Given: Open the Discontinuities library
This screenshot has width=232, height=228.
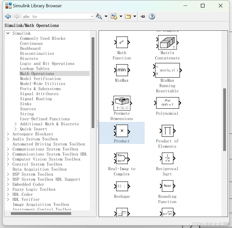Looking at the screenshot, I should tap(37, 53).
